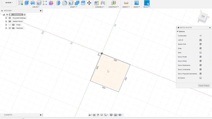
Task: Open the Insert menu
Action: pyautogui.click(x=137, y=7)
